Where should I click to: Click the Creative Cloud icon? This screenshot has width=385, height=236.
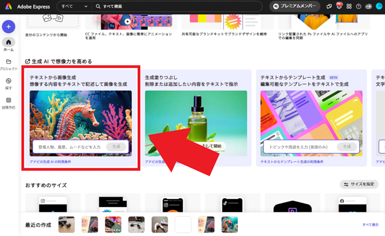[369, 6]
